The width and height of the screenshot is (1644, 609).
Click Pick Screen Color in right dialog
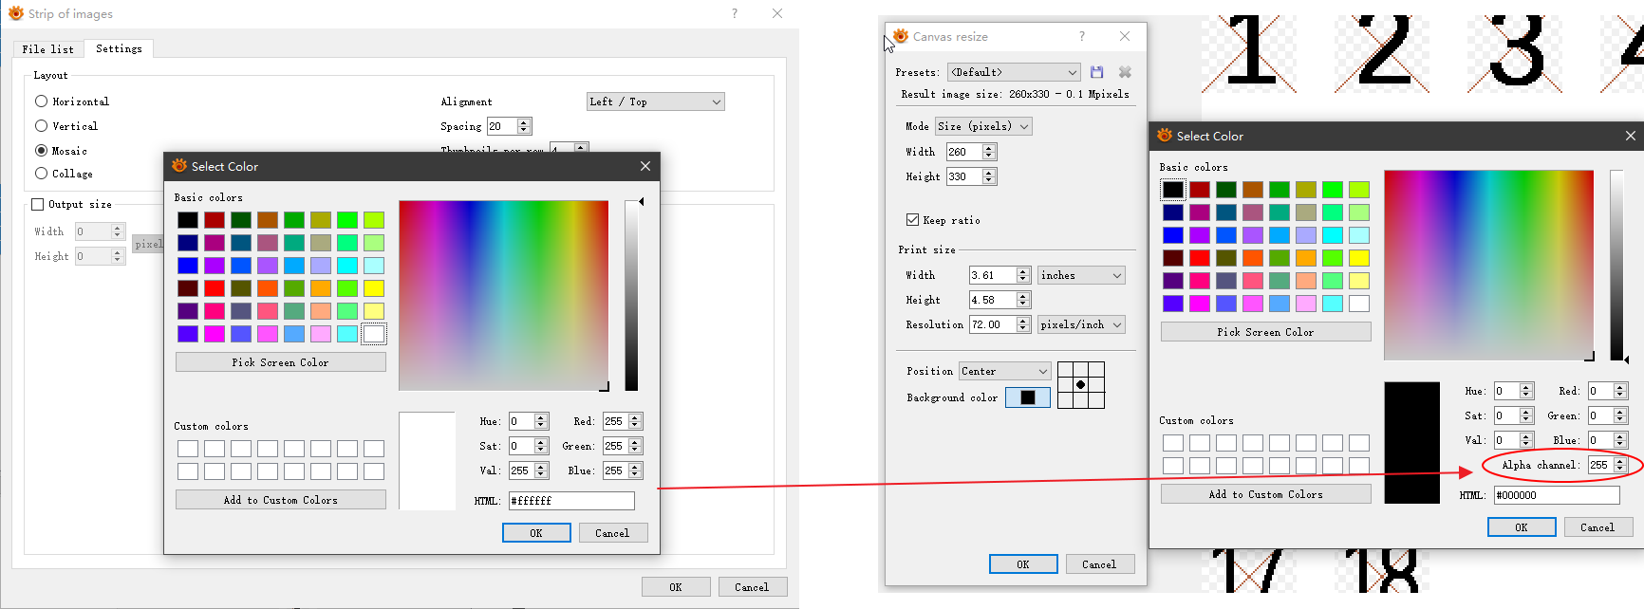1266,332
